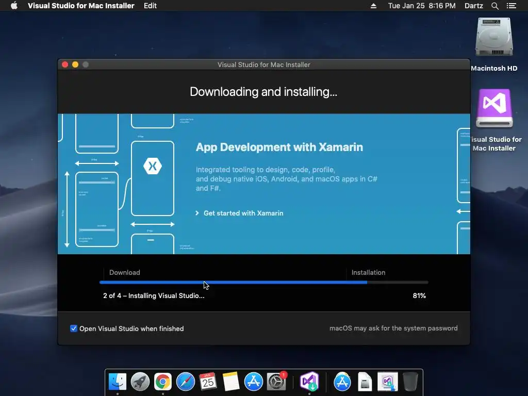Select the Macintosh HD drive icon

click(x=494, y=37)
